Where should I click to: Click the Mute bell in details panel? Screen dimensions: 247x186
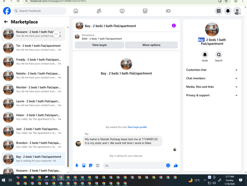pyautogui.click(x=205, y=55)
